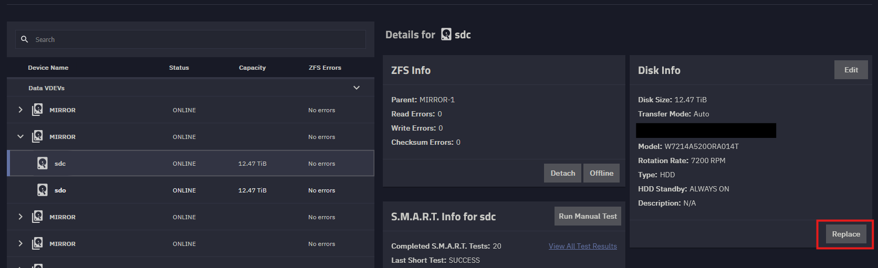The image size is (878, 268).
Task: Click into the Search devices field
Action: (x=191, y=39)
